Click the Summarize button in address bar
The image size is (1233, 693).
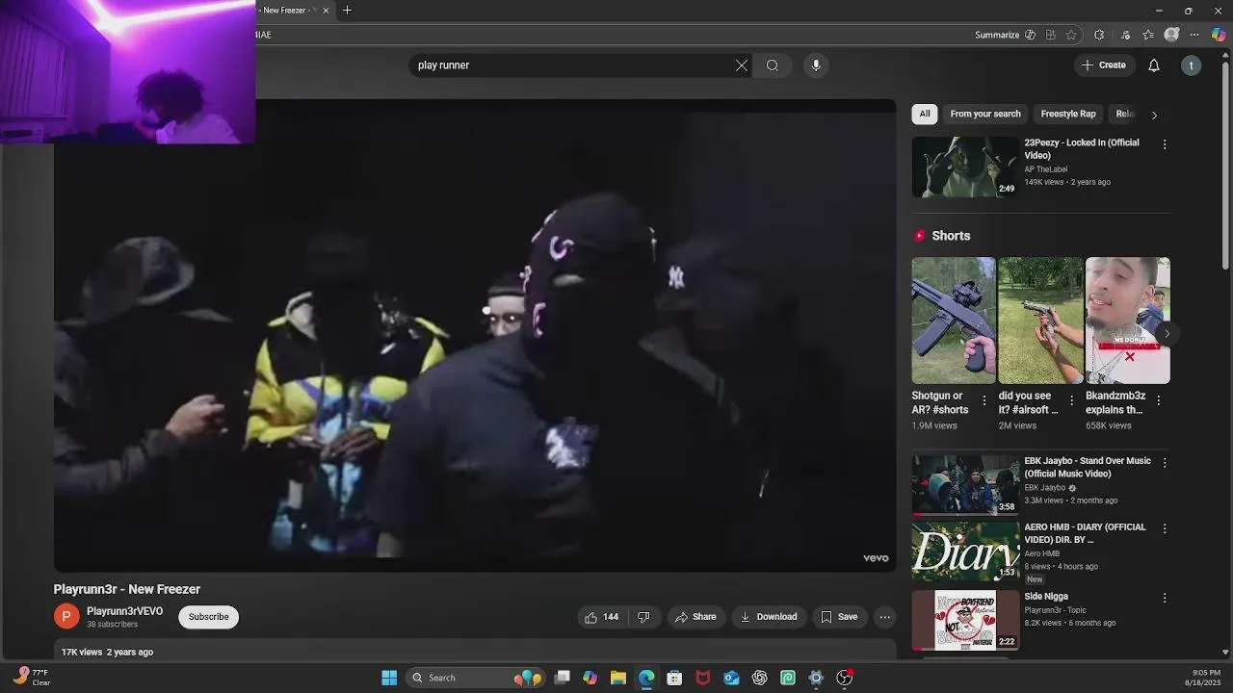point(1005,35)
